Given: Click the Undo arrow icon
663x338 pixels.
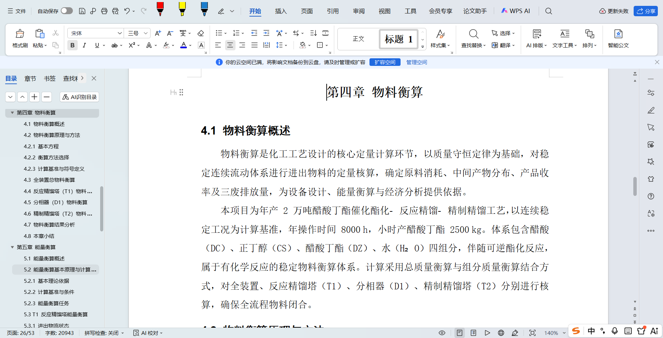Looking at the screenshot, I should 127,11.
